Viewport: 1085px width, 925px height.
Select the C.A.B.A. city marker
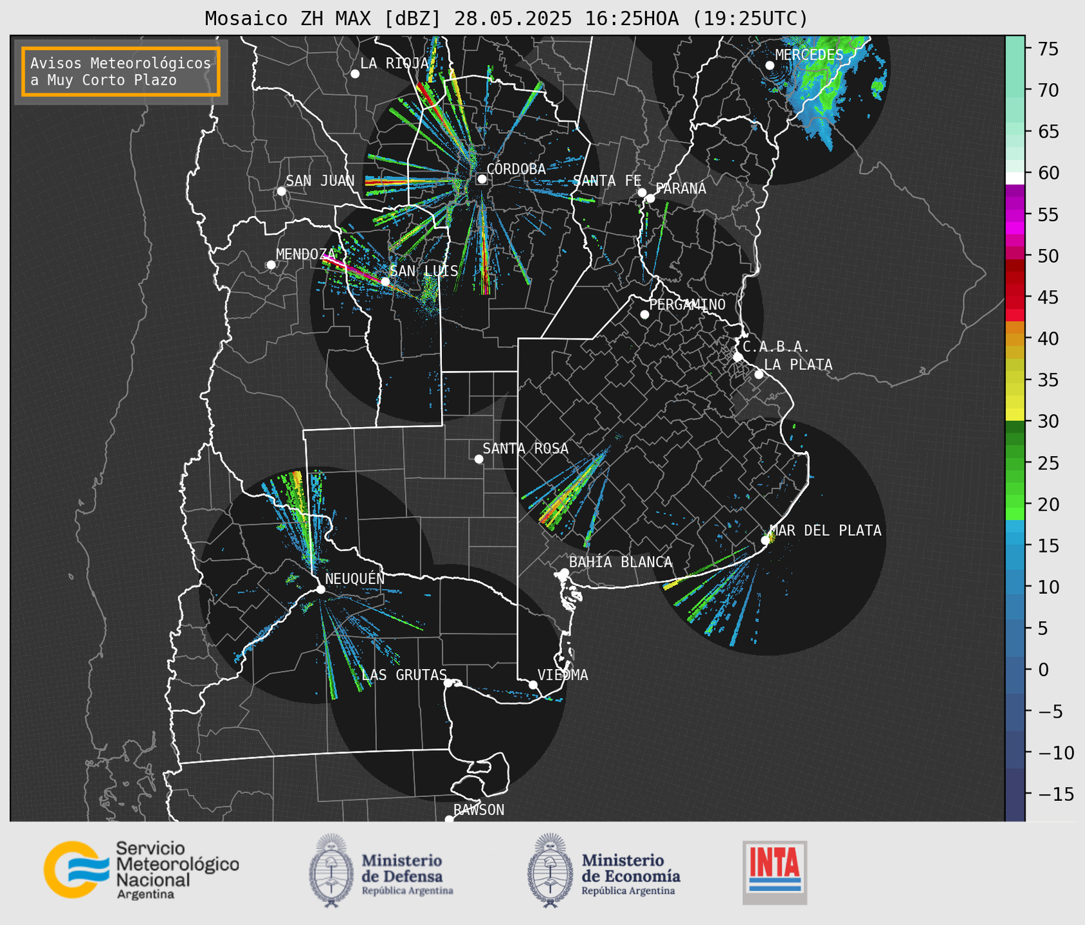[x=738, y=357]
